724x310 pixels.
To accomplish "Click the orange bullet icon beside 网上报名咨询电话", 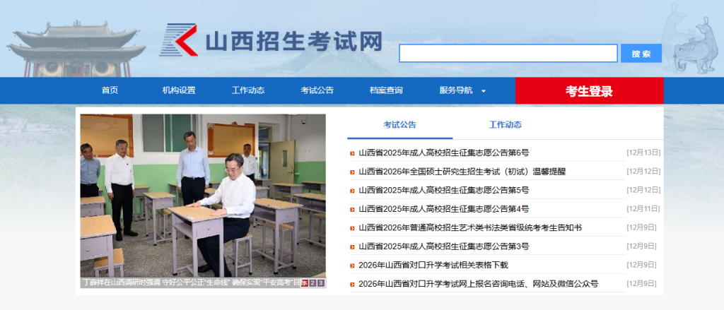I will pyautogui.click(x=352, y=285).
